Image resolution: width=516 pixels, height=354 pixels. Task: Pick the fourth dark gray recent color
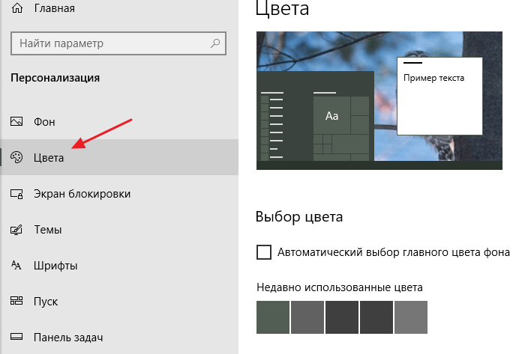click(376, 317)
